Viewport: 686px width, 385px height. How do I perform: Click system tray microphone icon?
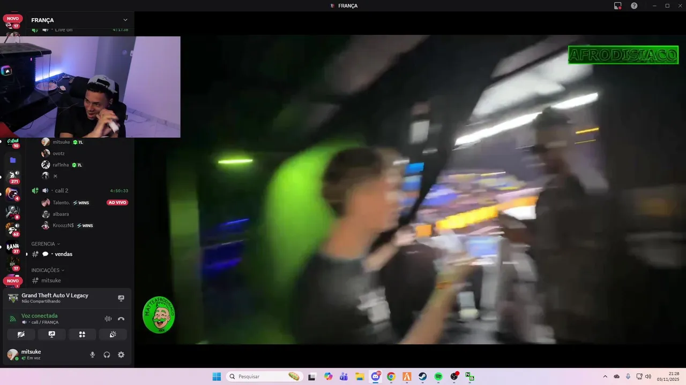point(628,376)
